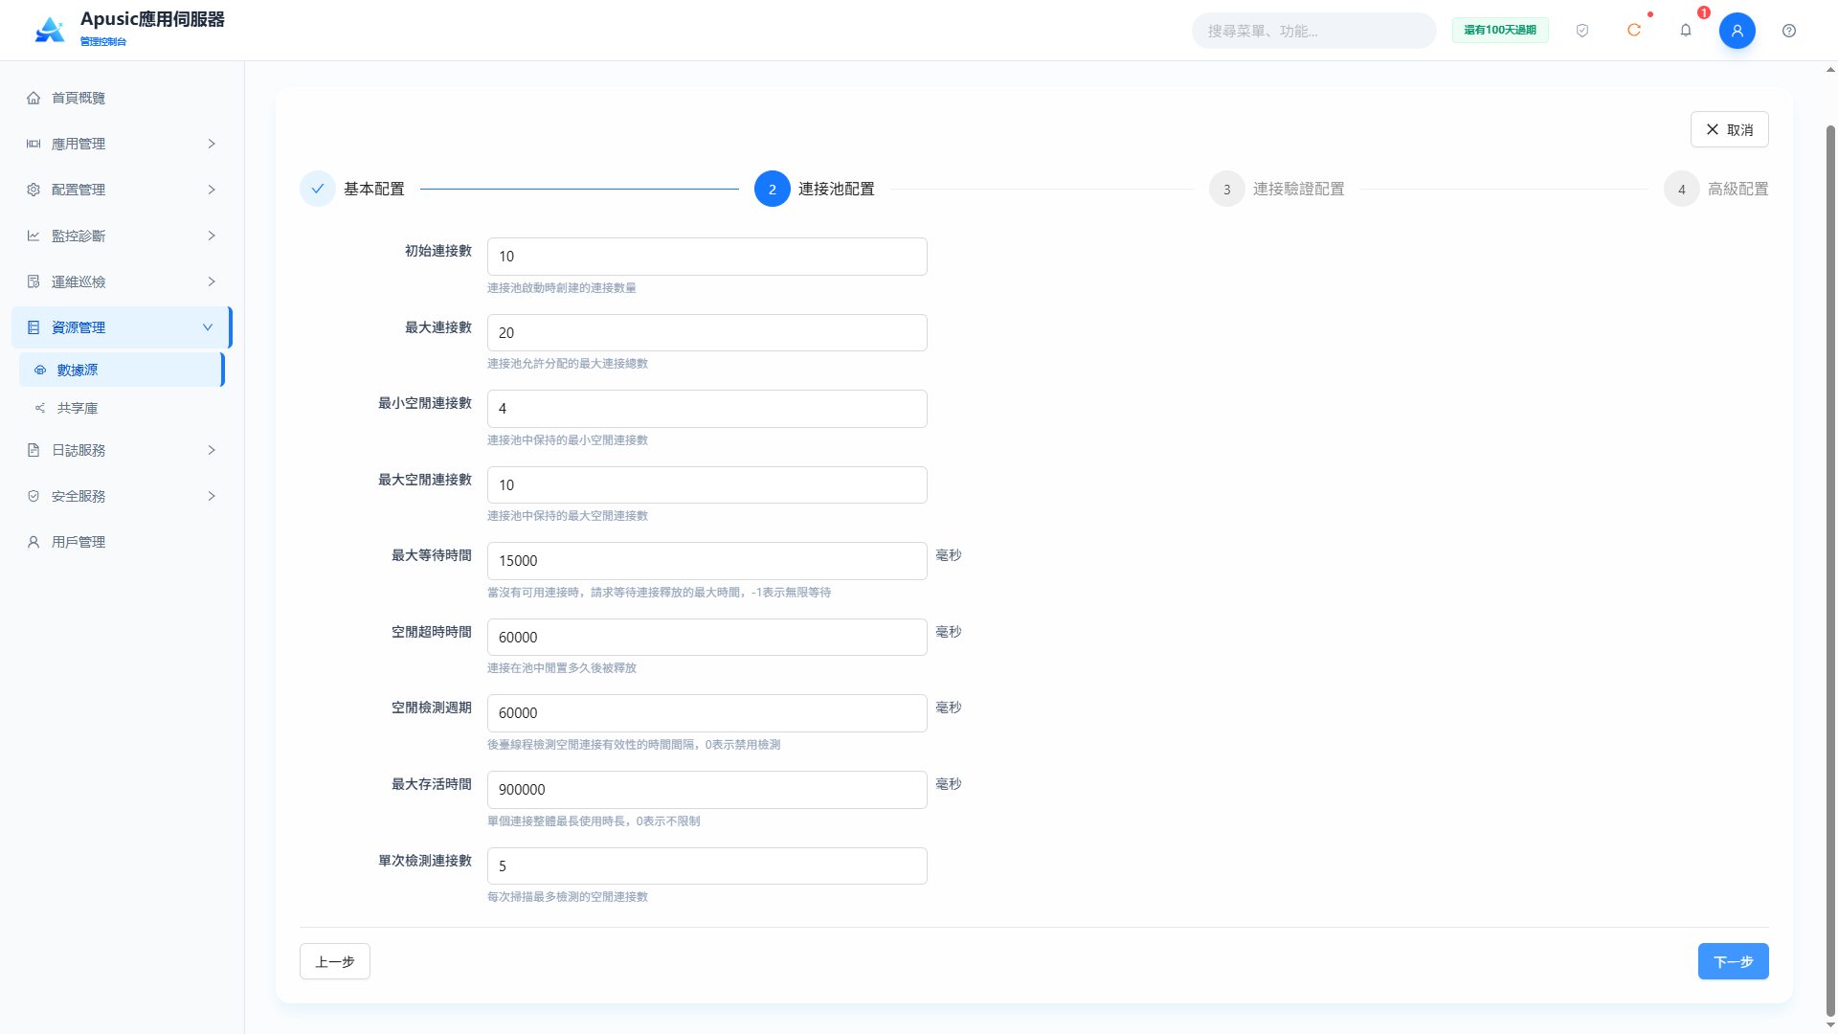This screenshot has height=1034, width=1838.
Task: Click the page vertical scrollbar
Action: (x=1830, y=570)
